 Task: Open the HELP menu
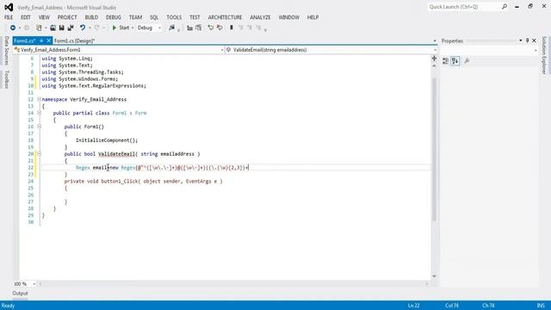313,17
